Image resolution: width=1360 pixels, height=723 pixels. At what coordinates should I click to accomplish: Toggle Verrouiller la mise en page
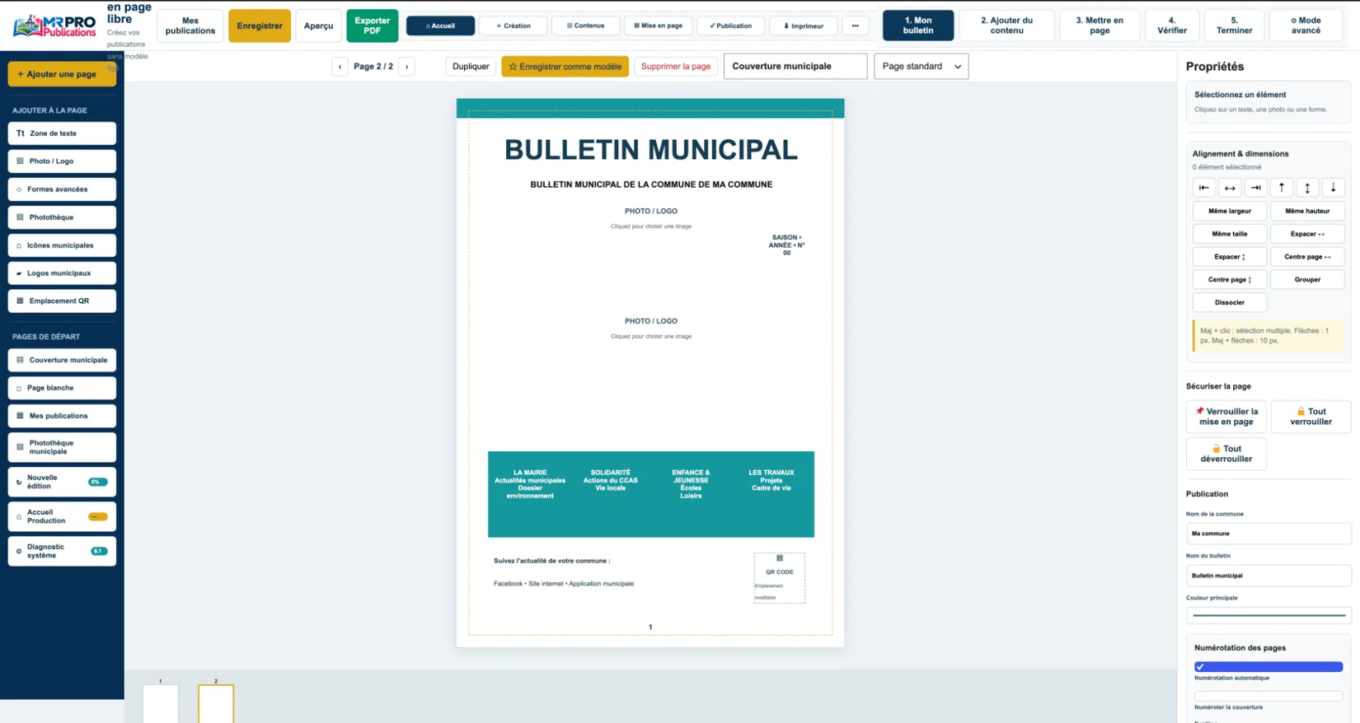click(1226, 417)
